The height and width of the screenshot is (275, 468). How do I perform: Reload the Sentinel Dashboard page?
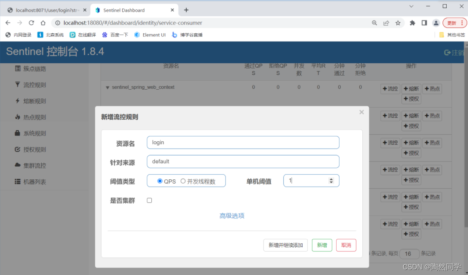pyautogui.click(x=32, y=23)
